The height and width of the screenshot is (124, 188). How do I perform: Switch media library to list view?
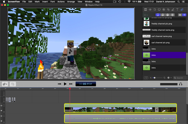click(x=184, y=15)
